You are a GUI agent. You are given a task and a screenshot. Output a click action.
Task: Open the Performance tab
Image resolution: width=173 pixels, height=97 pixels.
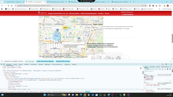[x=34, y=64]
